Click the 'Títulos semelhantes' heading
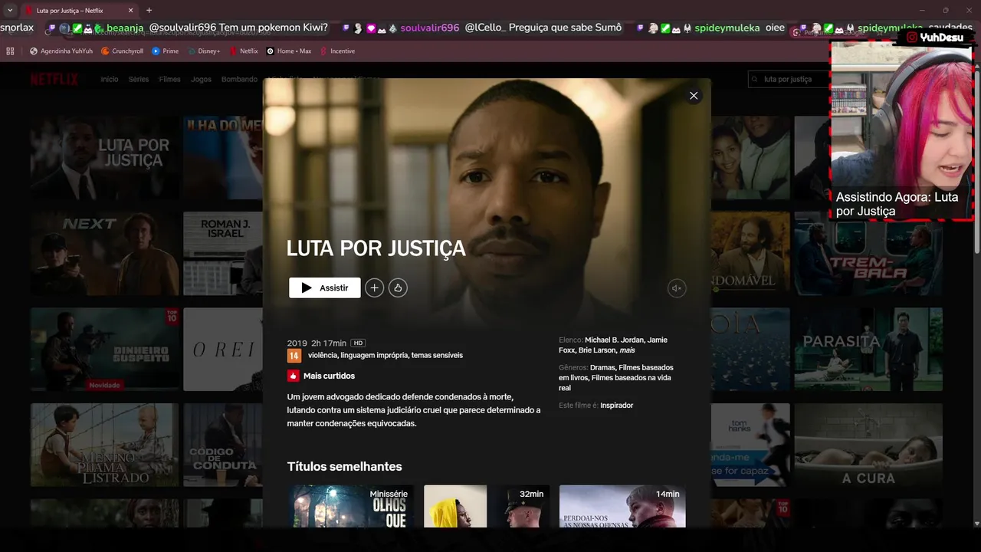 [x=344, y=466]
